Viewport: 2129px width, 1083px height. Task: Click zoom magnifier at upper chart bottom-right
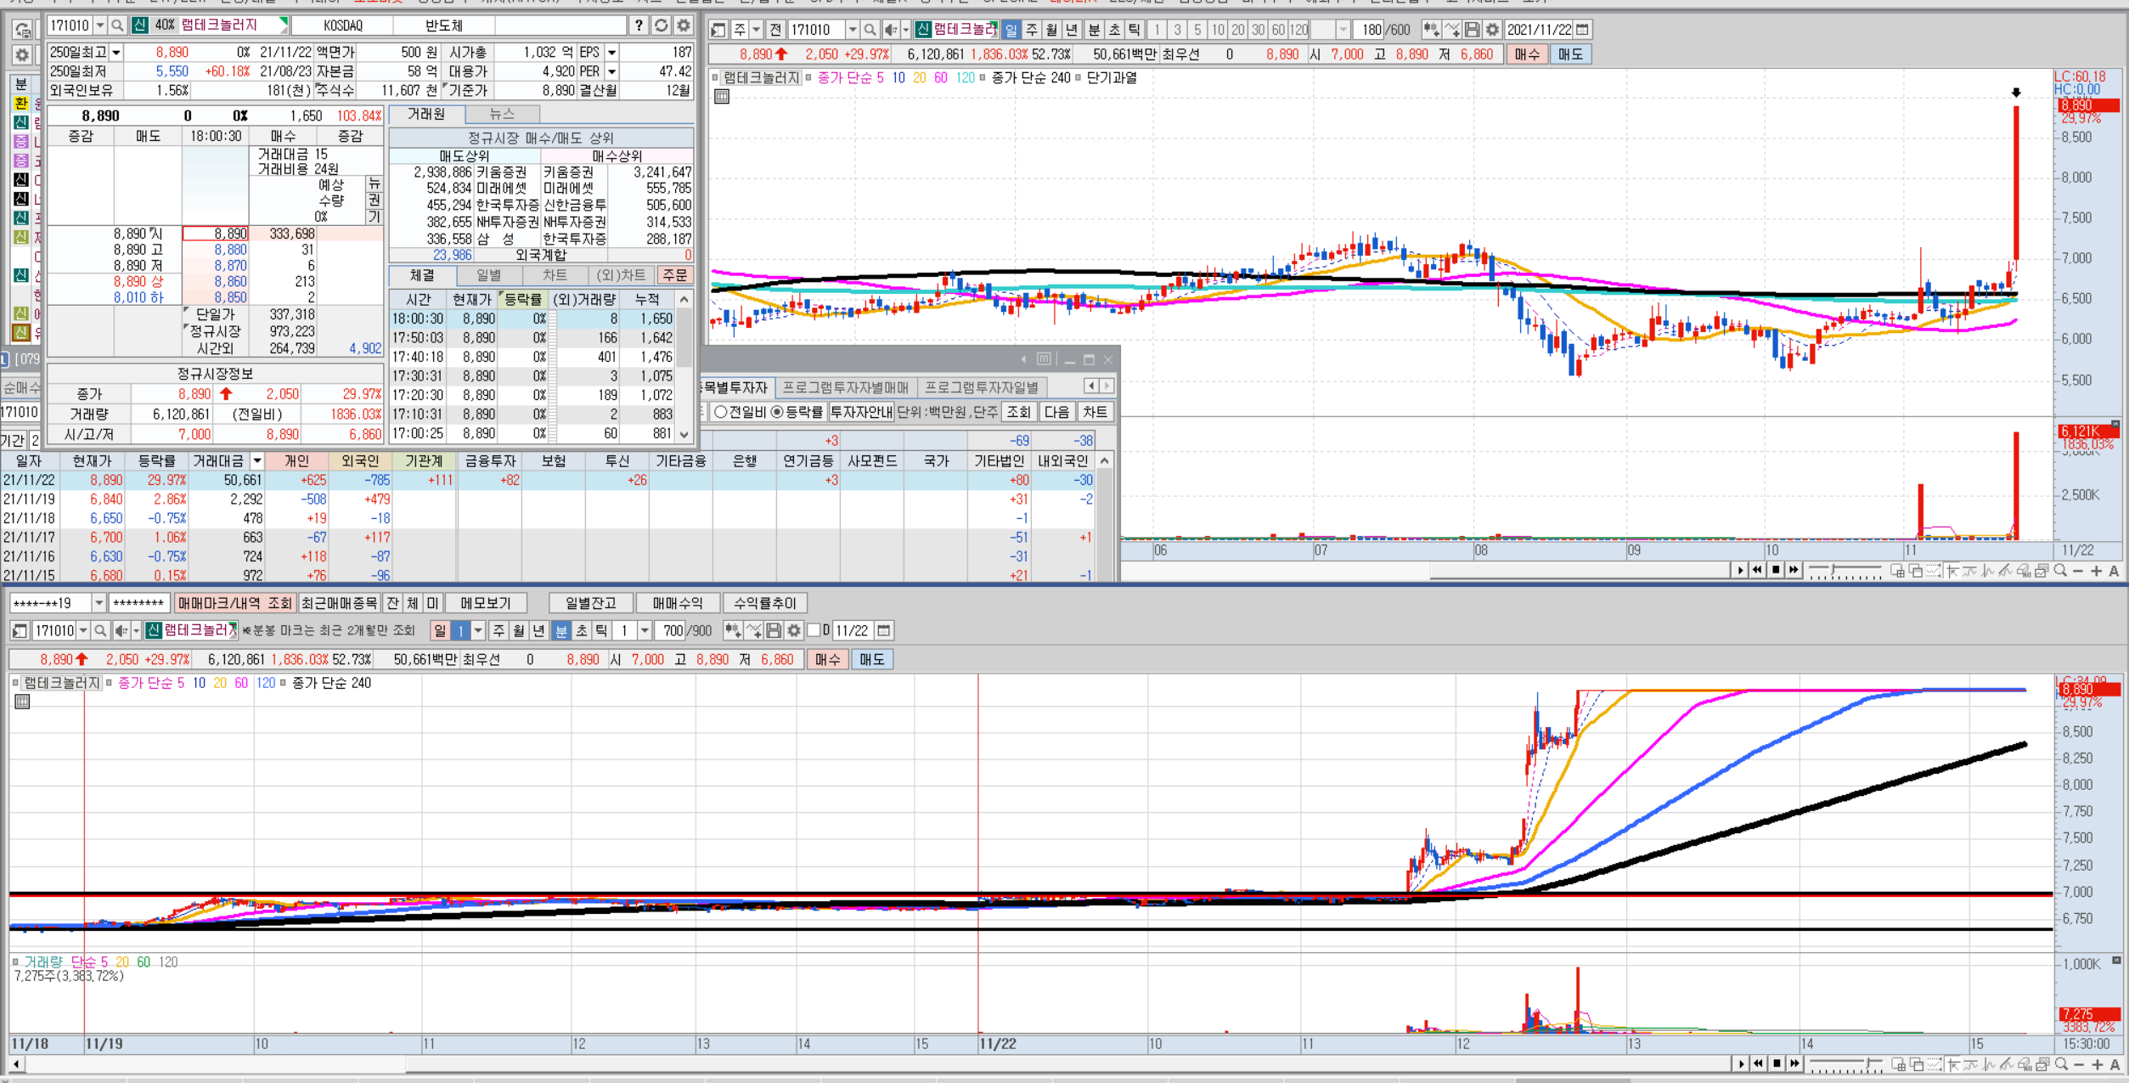[2060, 571]
